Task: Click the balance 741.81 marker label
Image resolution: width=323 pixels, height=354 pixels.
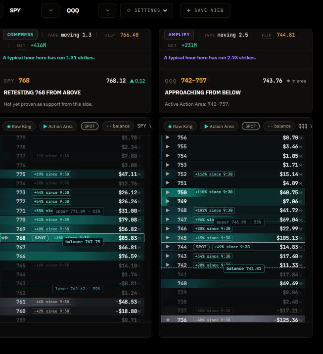Action: pyautogui.click(x=244, y=268)
